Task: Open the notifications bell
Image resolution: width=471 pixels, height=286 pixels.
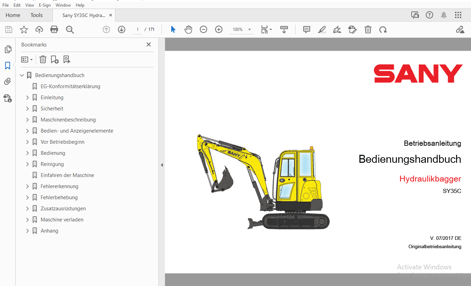Action: tap(444, 15)
